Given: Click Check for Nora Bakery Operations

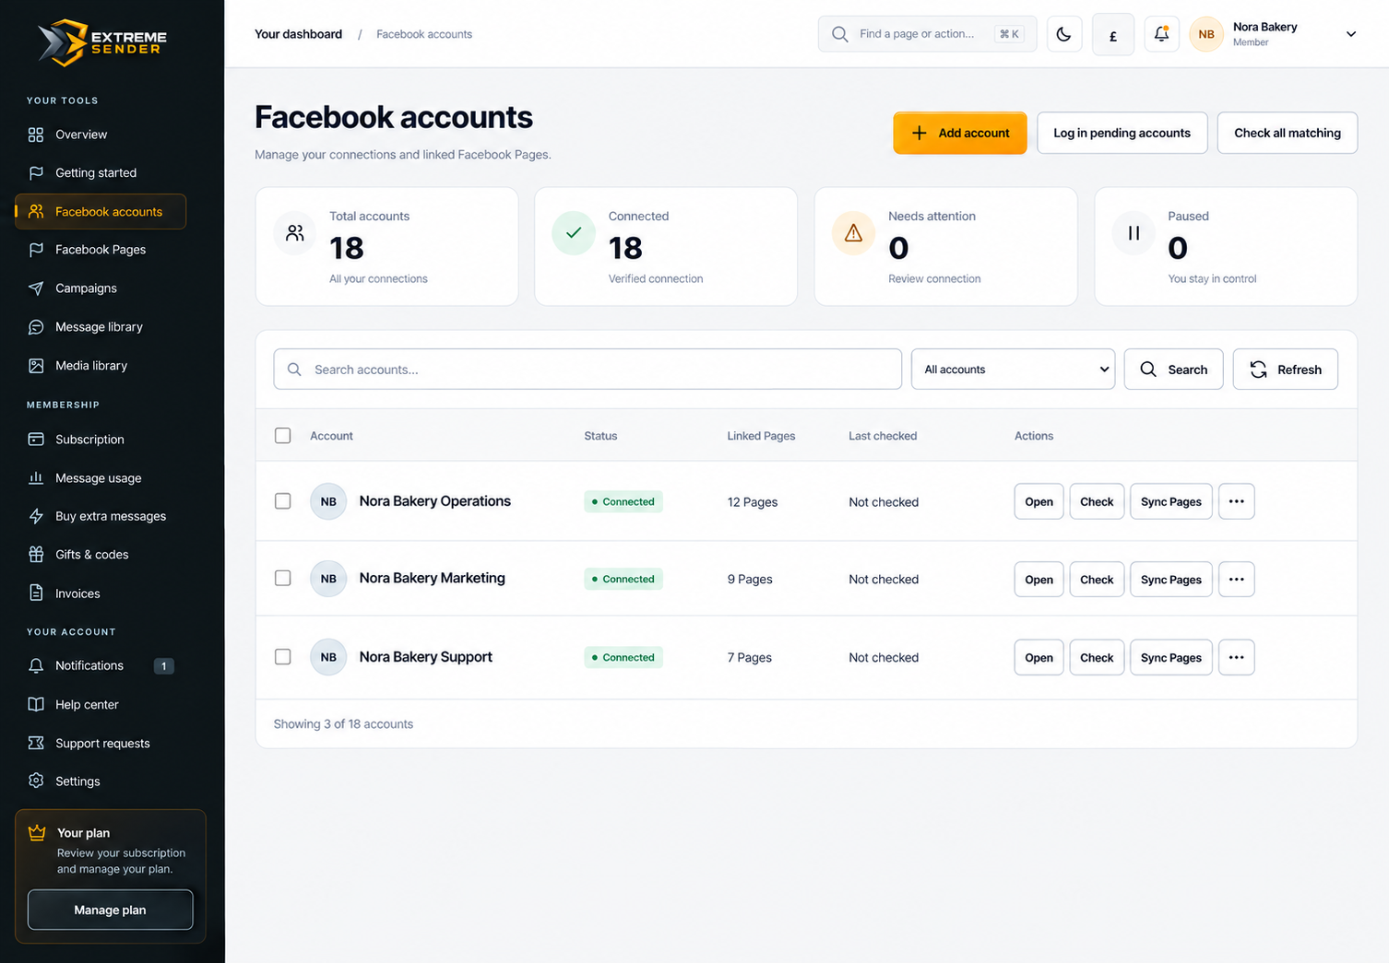Looking at the screenshot, I should pos(1097,501).
